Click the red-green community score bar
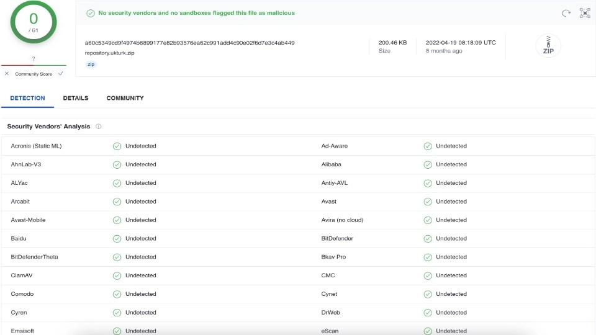The width and height of the screenshot is (596, 335). [34, 65]
